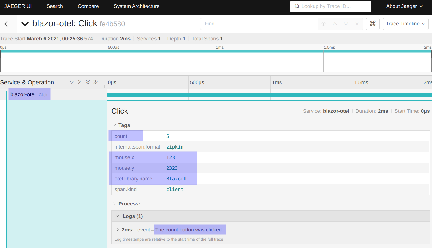Screen dimensions: 432x248
Task: Open the Search page
Action: tap(55, 6)
